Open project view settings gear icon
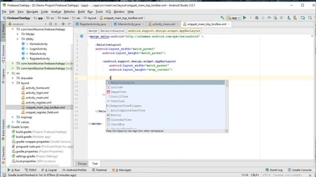Image resolution: width=316 pixels, height=177 pixels. click(x=63, y=24)
